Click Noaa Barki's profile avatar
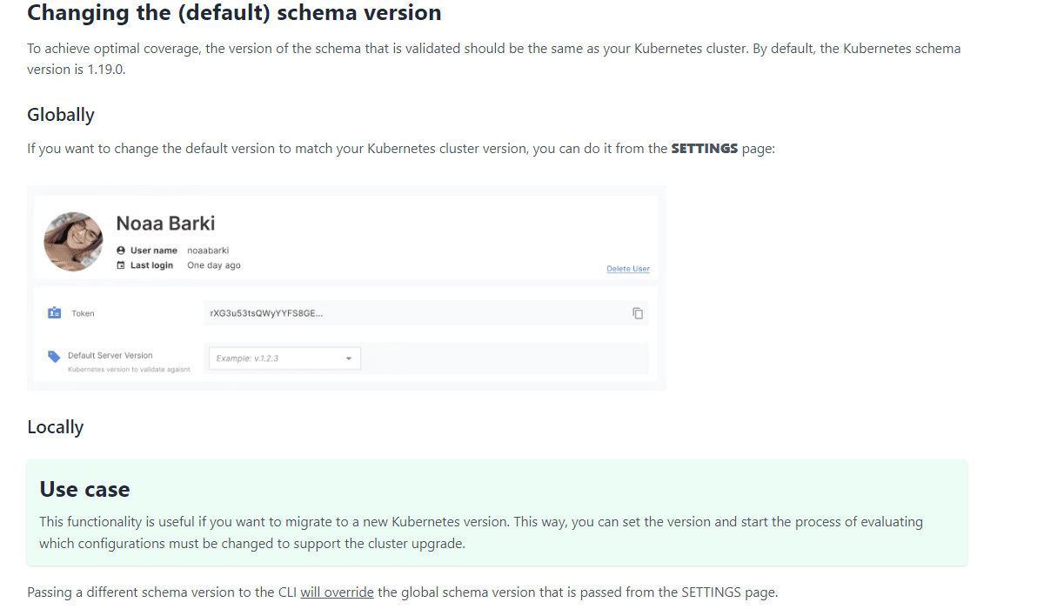Screen dimensions: 1044x609 tap(74, 241)
